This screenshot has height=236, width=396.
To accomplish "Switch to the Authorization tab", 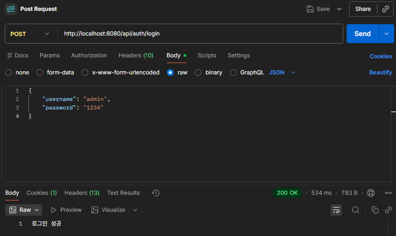I will pos(89,55).
